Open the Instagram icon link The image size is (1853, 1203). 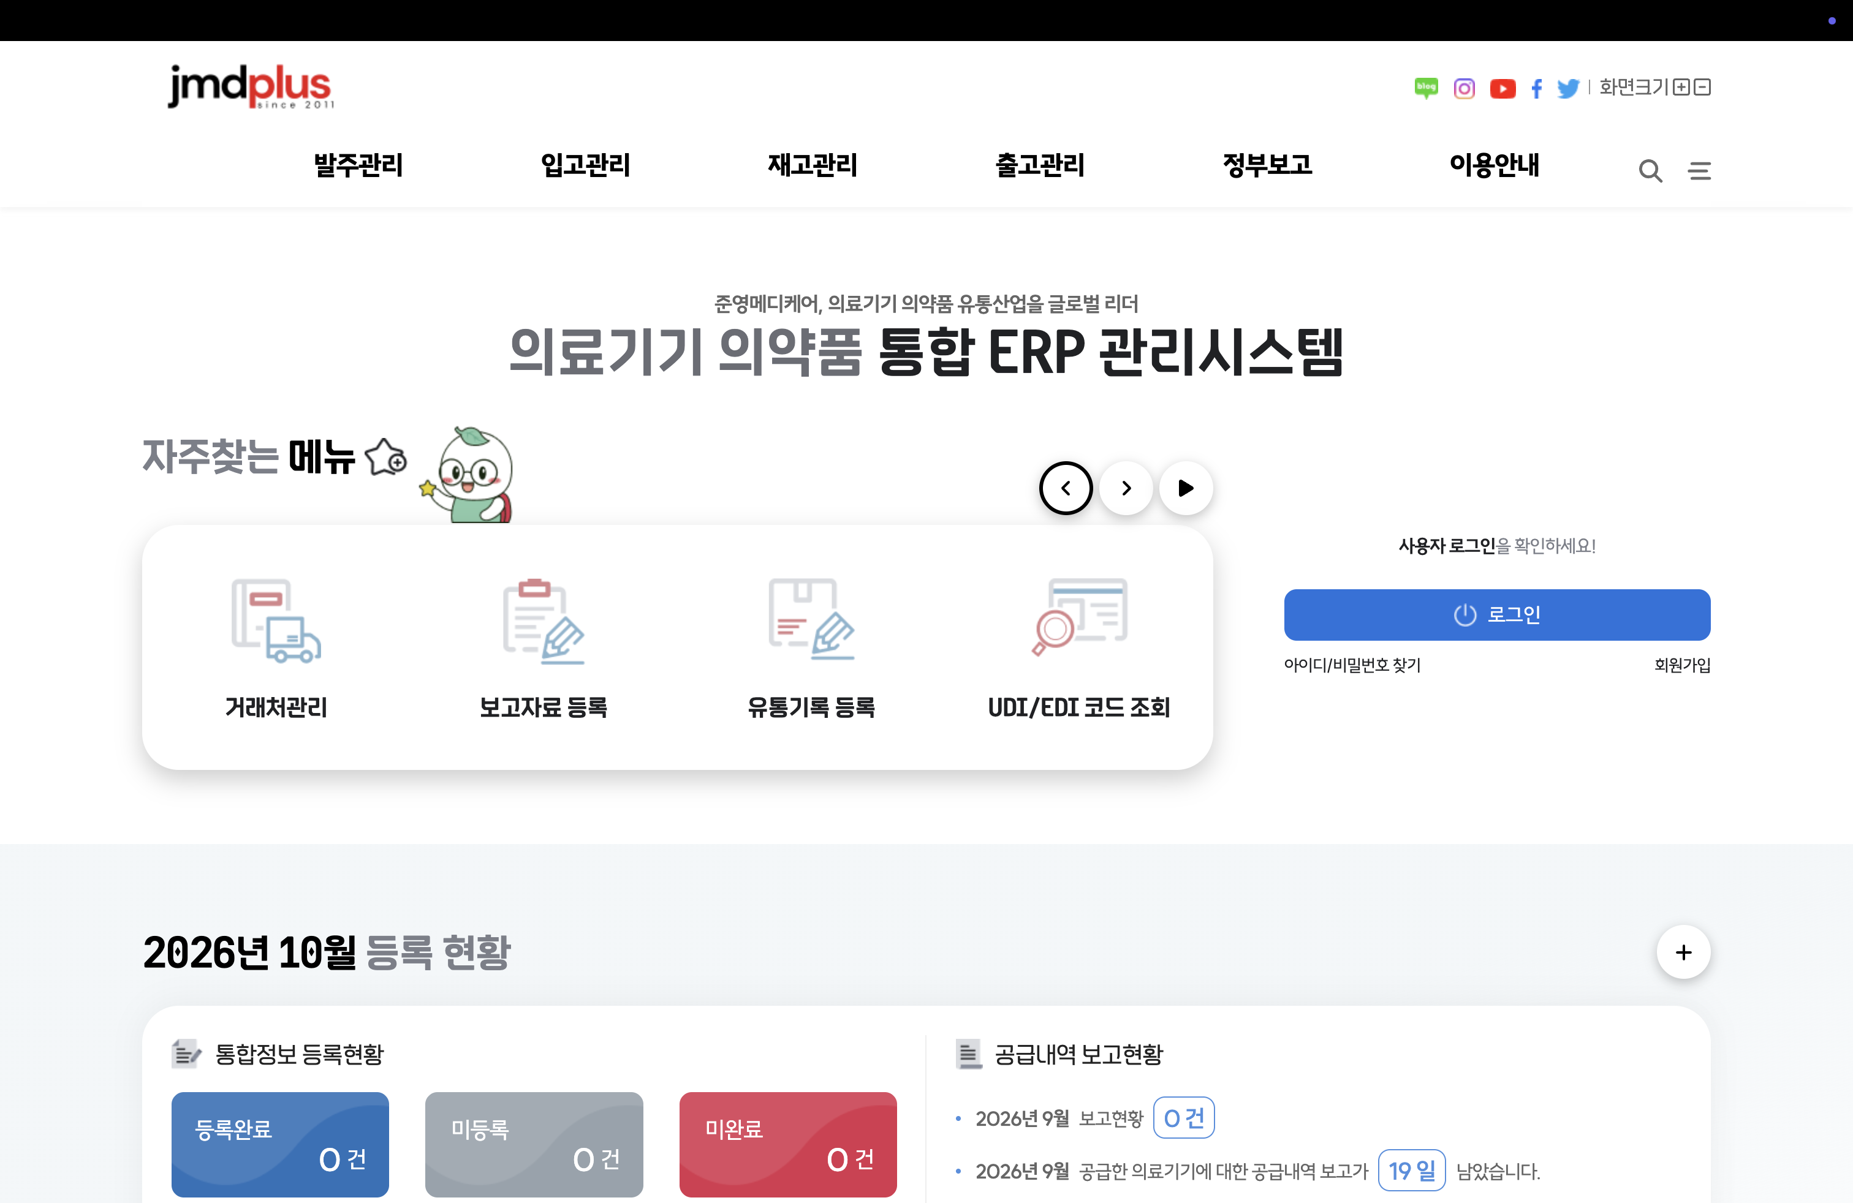coord(1464,88)
